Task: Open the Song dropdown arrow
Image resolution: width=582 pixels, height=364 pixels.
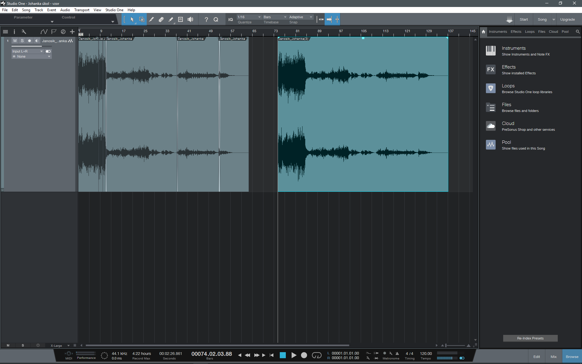Action: 554,19
